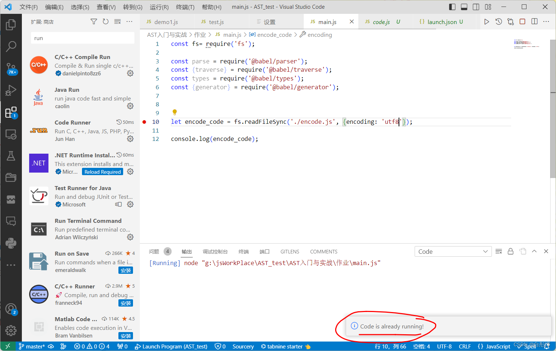Close the bottom panel
This screenshot has height=351, width=556.
pos(546,252)
